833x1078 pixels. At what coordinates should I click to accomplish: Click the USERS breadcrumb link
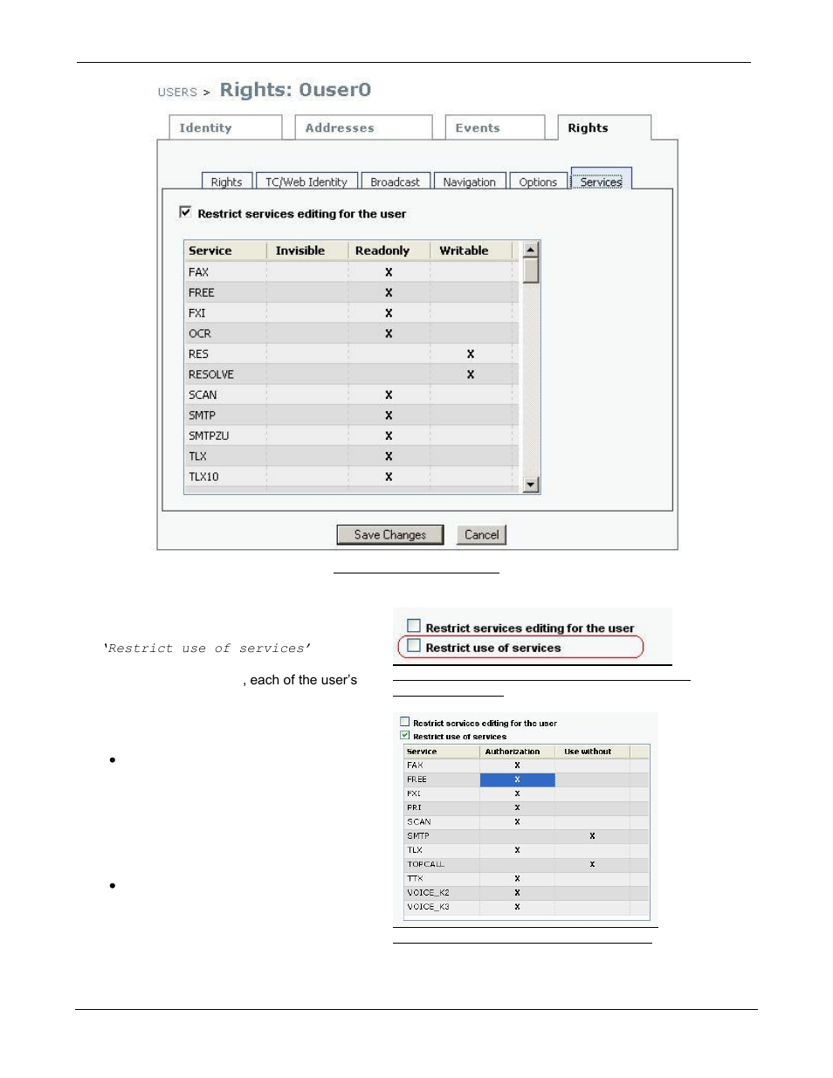177,92
